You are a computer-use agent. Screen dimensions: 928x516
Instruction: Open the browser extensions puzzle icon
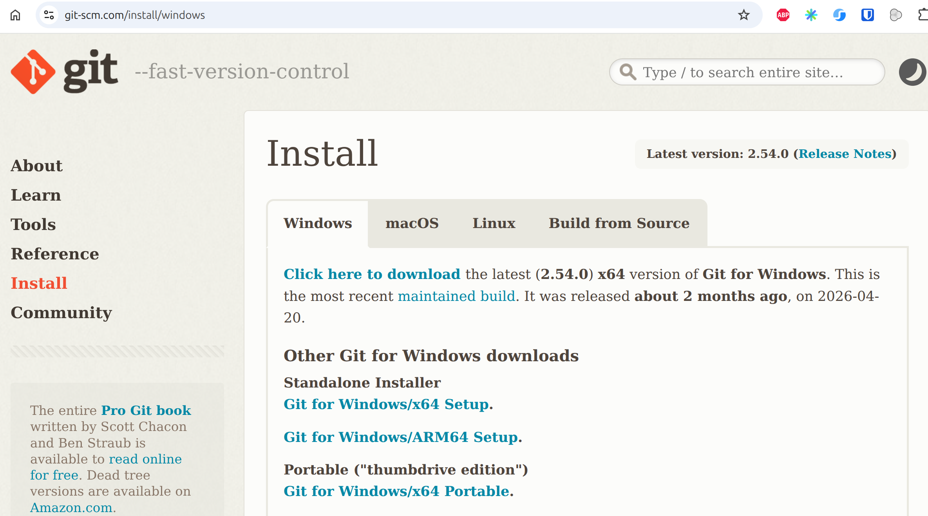click(923, 15)
